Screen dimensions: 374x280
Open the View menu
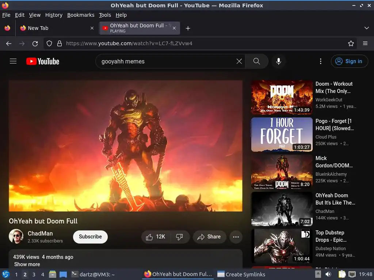click(35, 15)
